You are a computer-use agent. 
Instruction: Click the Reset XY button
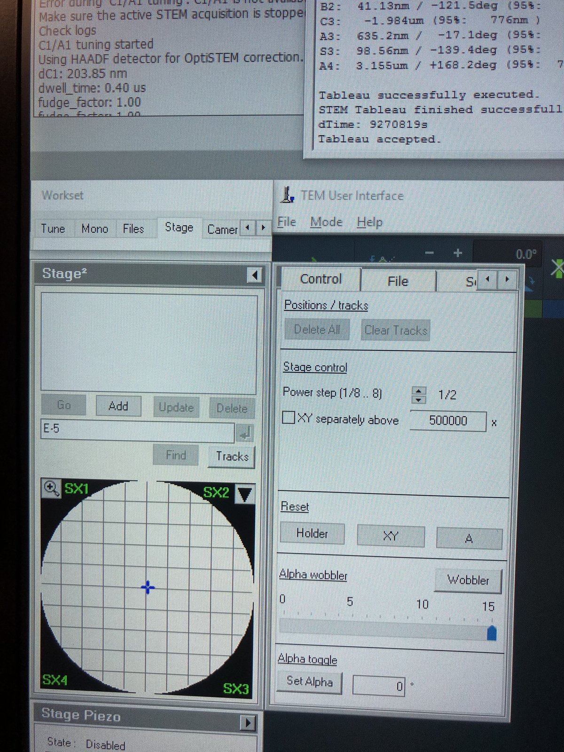[391, 536]
